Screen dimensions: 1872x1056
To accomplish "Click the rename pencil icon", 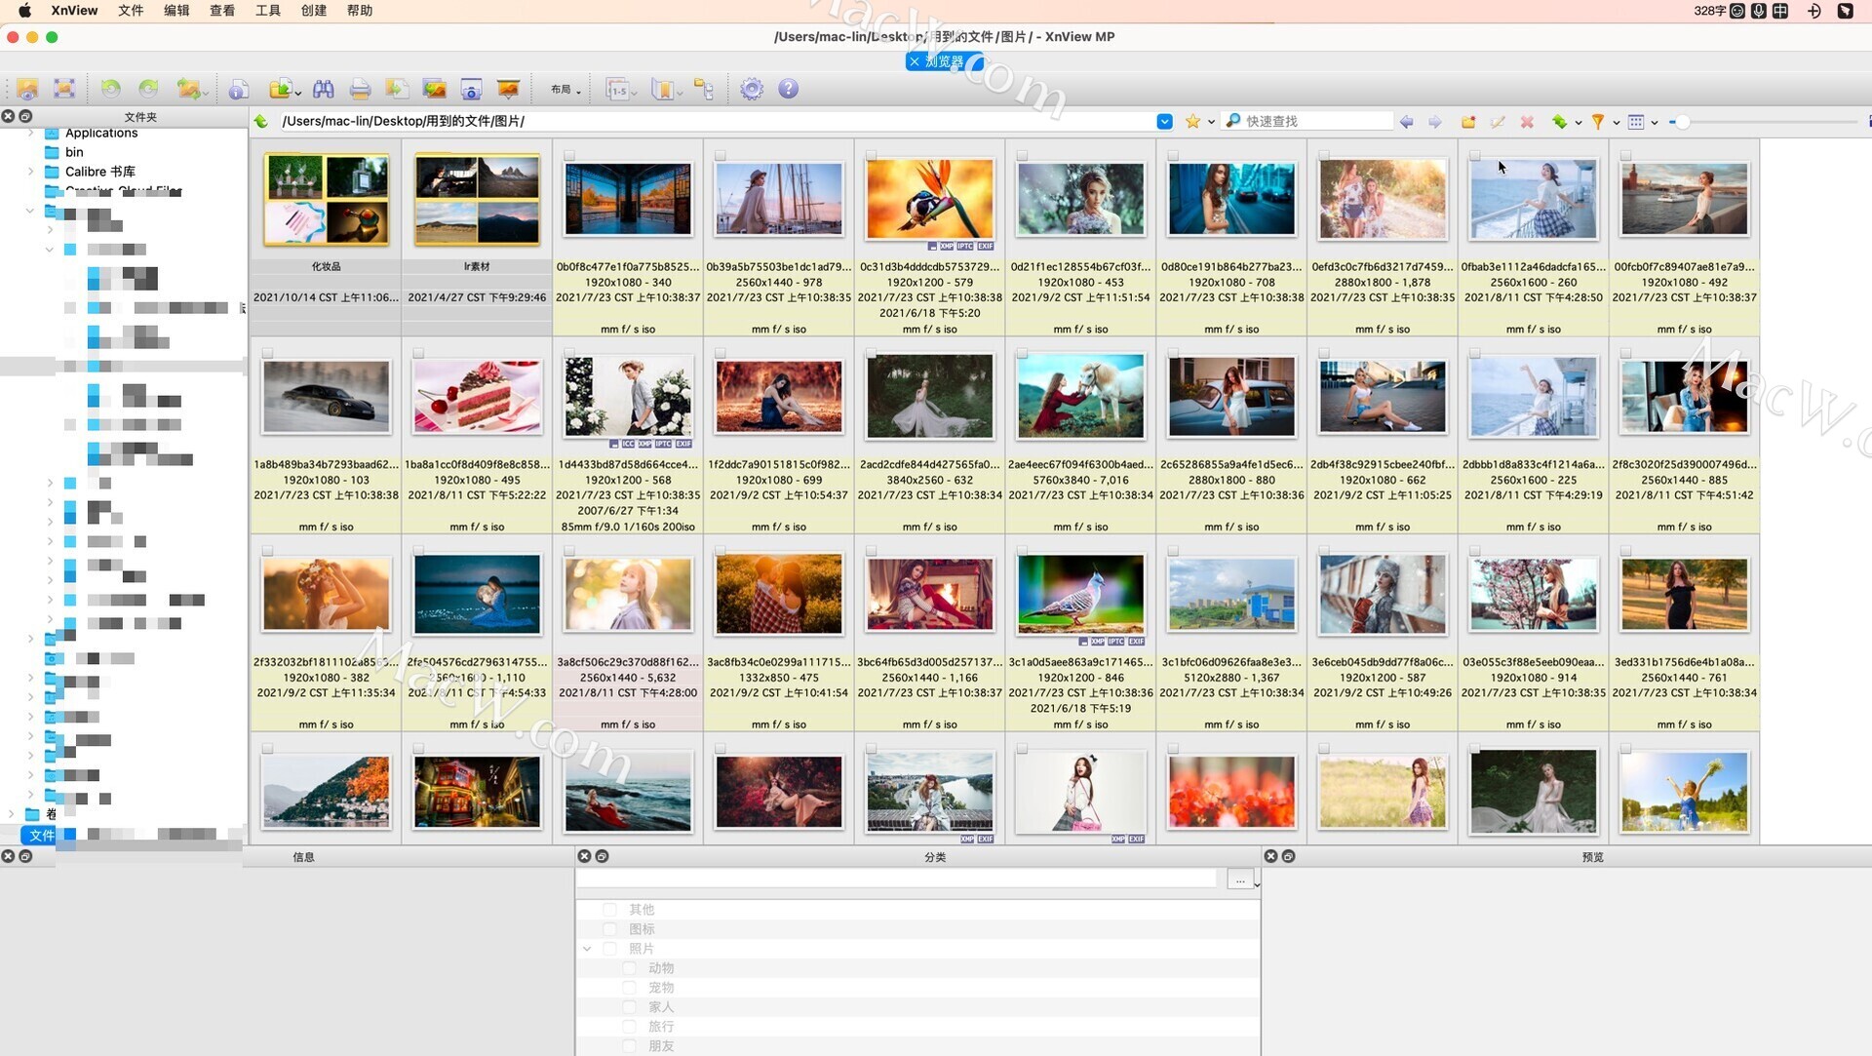I will [x=1498, y=122].
